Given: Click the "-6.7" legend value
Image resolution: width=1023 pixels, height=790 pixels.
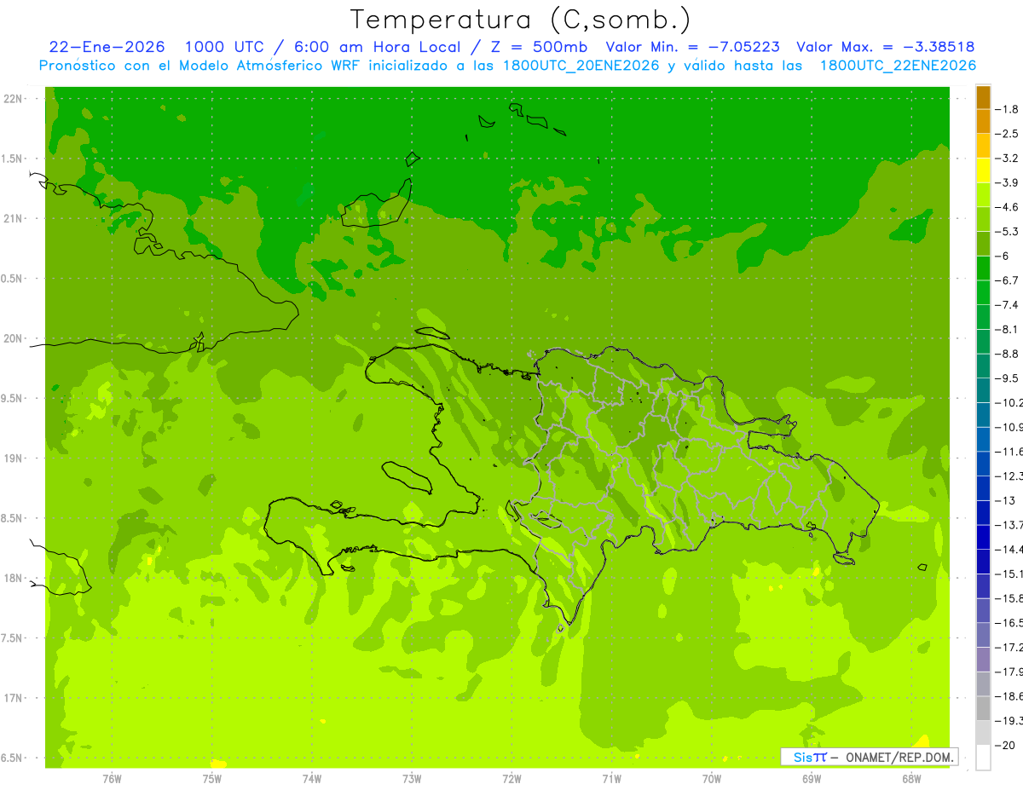Looking at the screenshot, I should tap(1008, 280).
